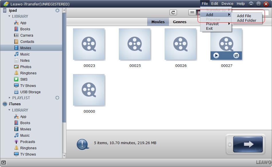272x167 pixels.
Task: Minimize the Leawo iTransfer window
Action: 251,4
